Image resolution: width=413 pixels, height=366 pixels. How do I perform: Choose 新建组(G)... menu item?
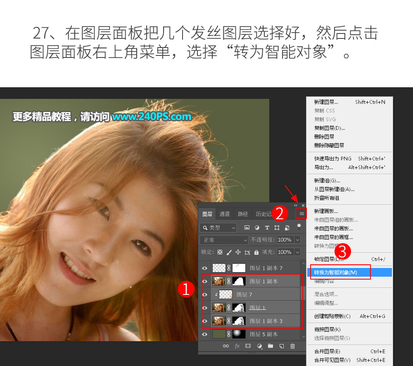coord(349,181)
